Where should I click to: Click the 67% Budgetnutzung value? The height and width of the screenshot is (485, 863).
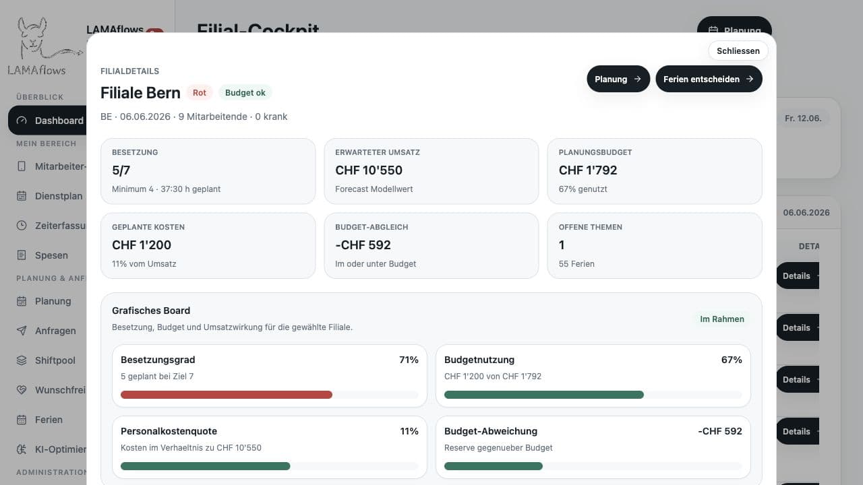(732, 360)
